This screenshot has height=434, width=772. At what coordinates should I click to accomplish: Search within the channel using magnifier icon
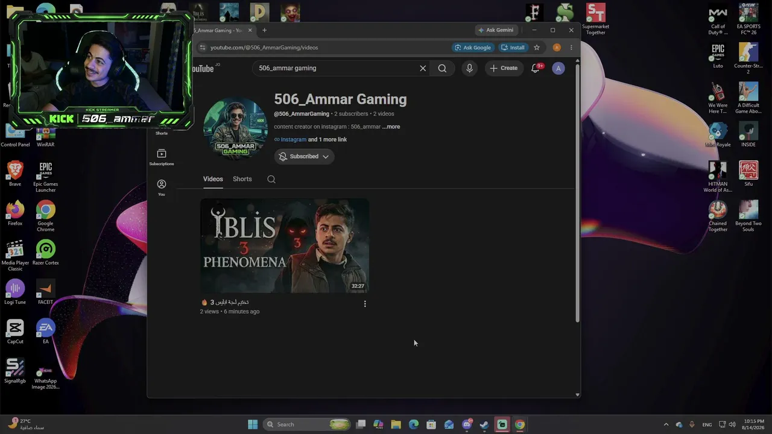[x=271, y=179]
